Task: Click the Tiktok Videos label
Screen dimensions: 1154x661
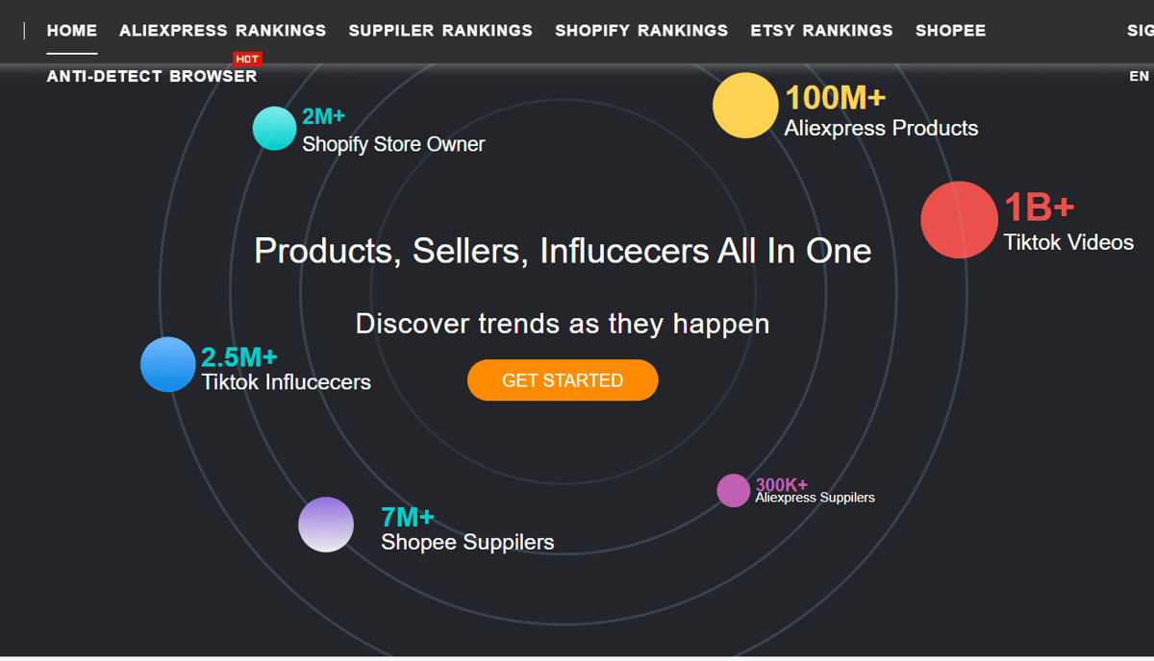Action: 1068,242
